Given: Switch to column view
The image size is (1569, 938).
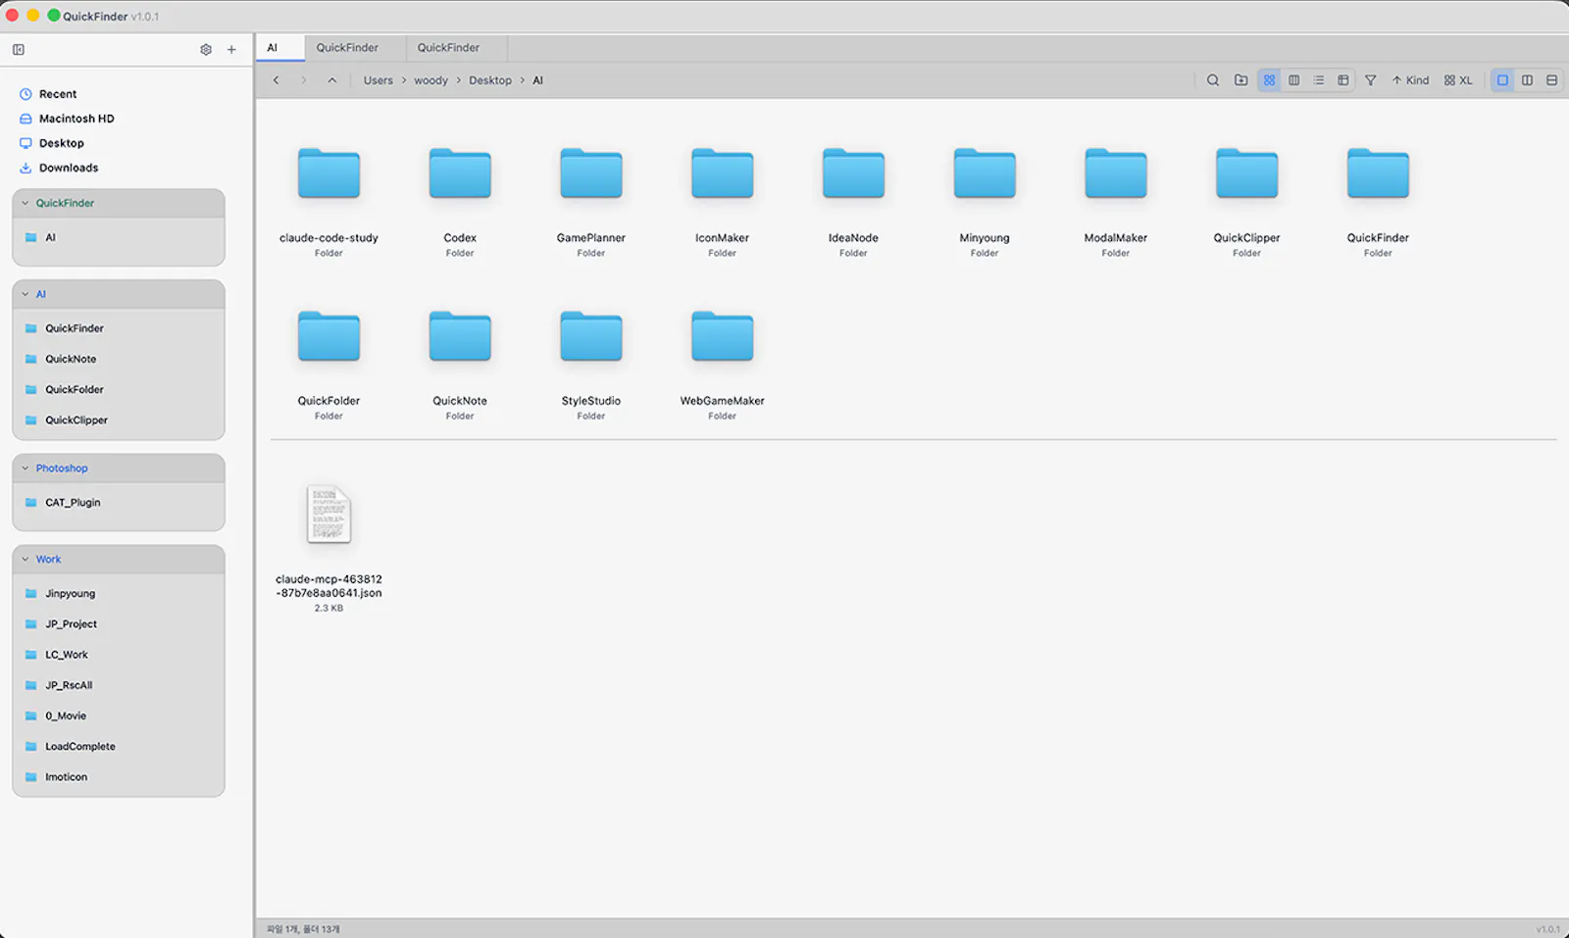Looking at the screenshot, I should pyautogui.click(x=1294, y=80).
